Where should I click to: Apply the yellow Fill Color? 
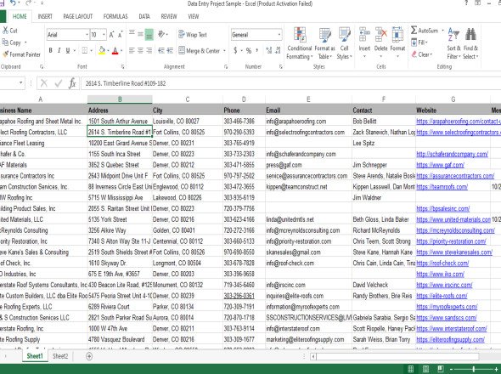[x=102, y=50]
